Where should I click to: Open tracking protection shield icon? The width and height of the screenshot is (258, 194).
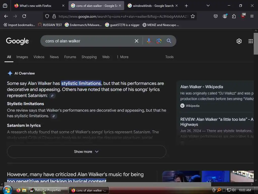(x=47, y=16)
